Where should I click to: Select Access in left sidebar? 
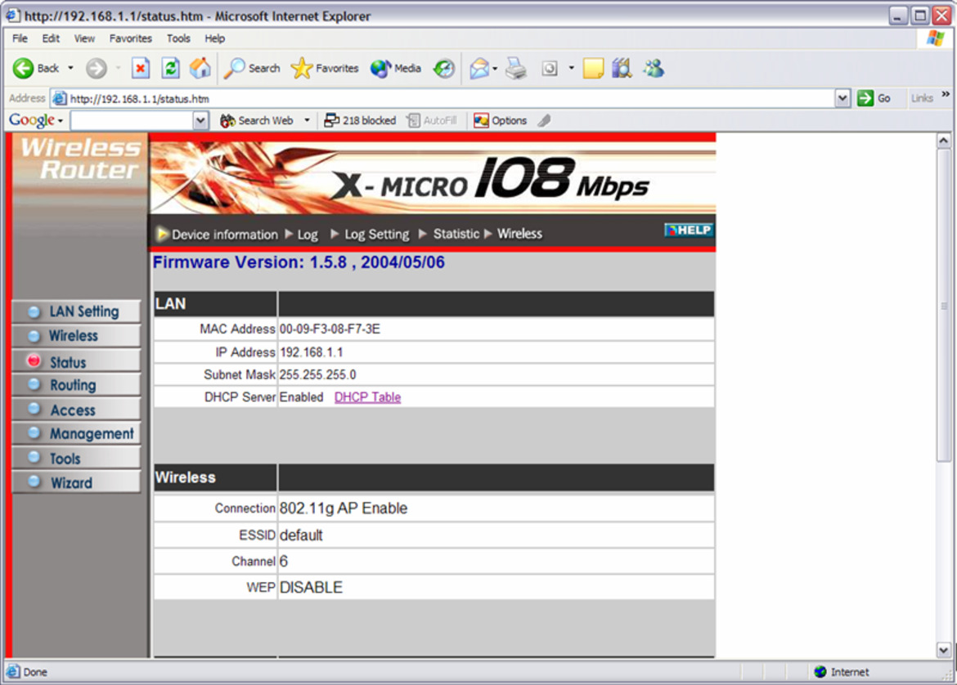pos(76,410)
